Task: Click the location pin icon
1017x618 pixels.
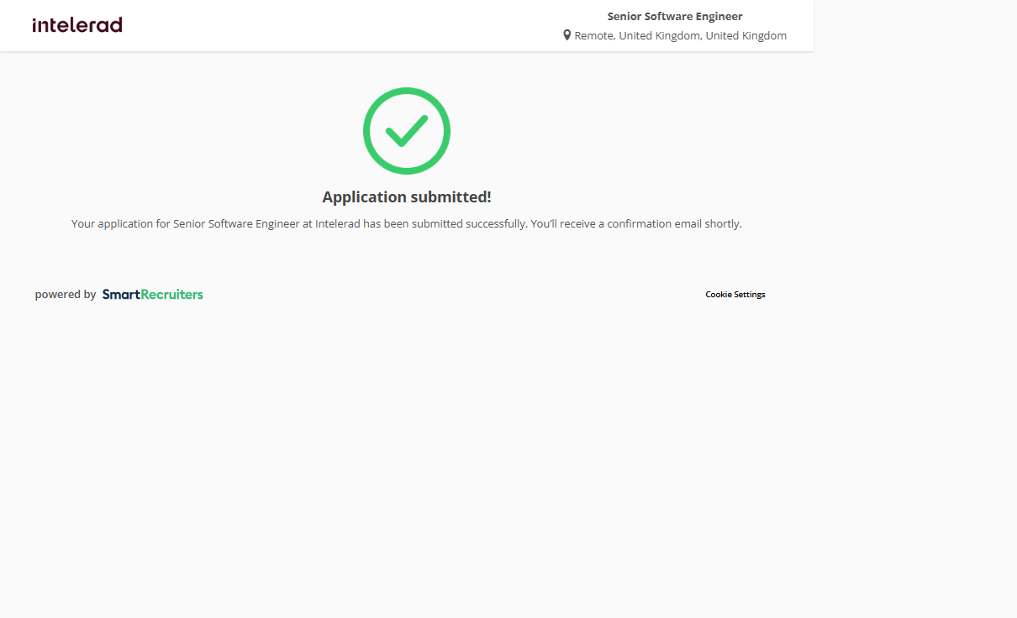Action: [x=567, y=35]
